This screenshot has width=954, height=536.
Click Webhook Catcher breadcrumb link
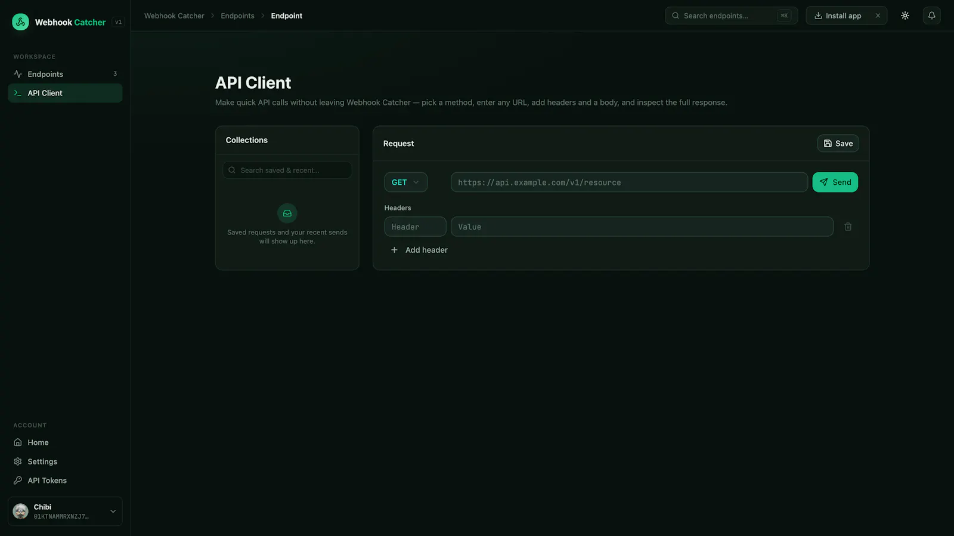pyautogui.click(x=174, y=16)
